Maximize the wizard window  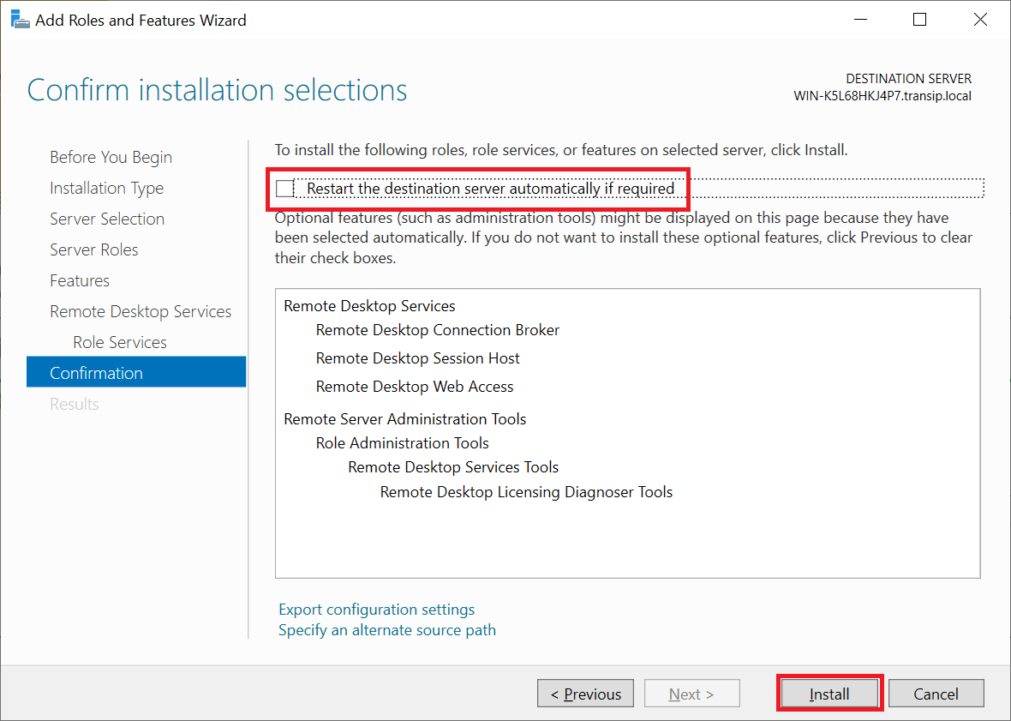pos(920,20)
